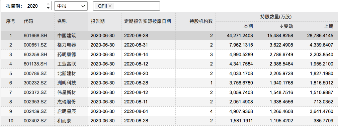
Task: Sort by 上期 holdings column header
Action: point(329,26)
